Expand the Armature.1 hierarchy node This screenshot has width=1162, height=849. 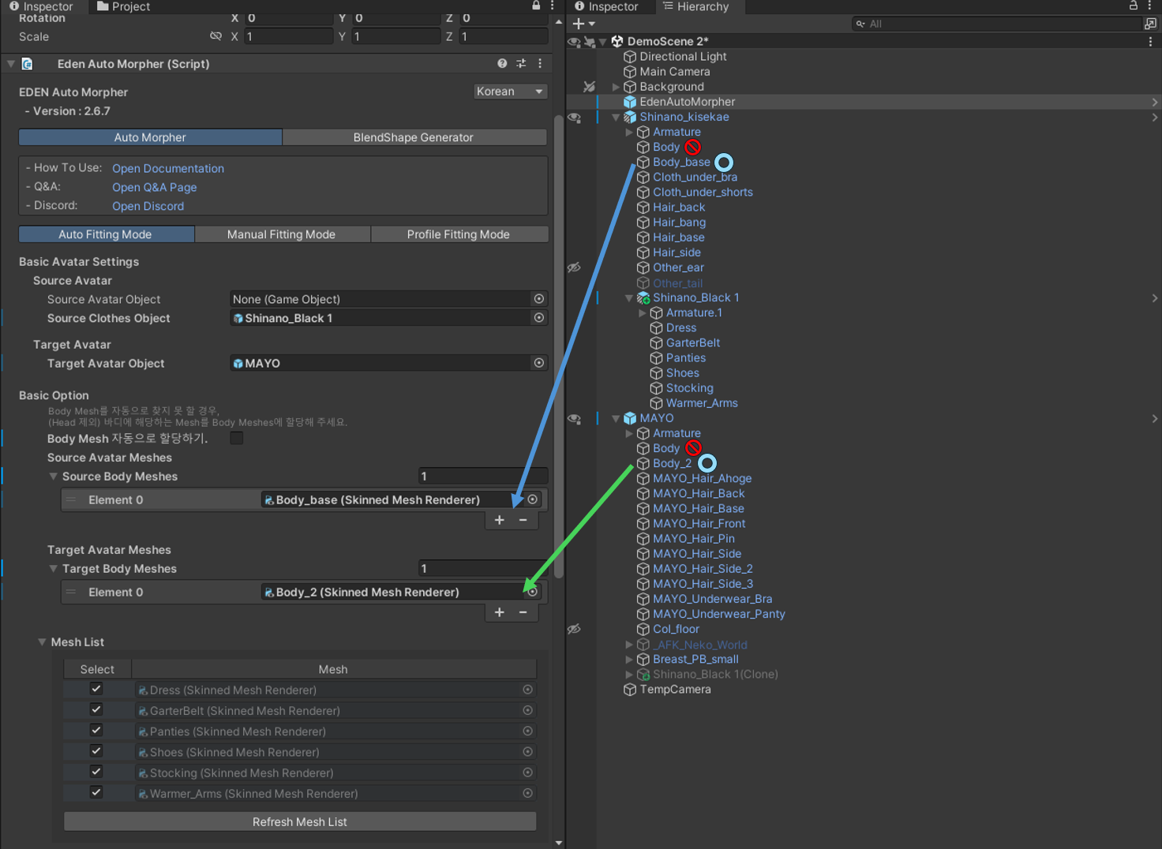pos(642,313)
